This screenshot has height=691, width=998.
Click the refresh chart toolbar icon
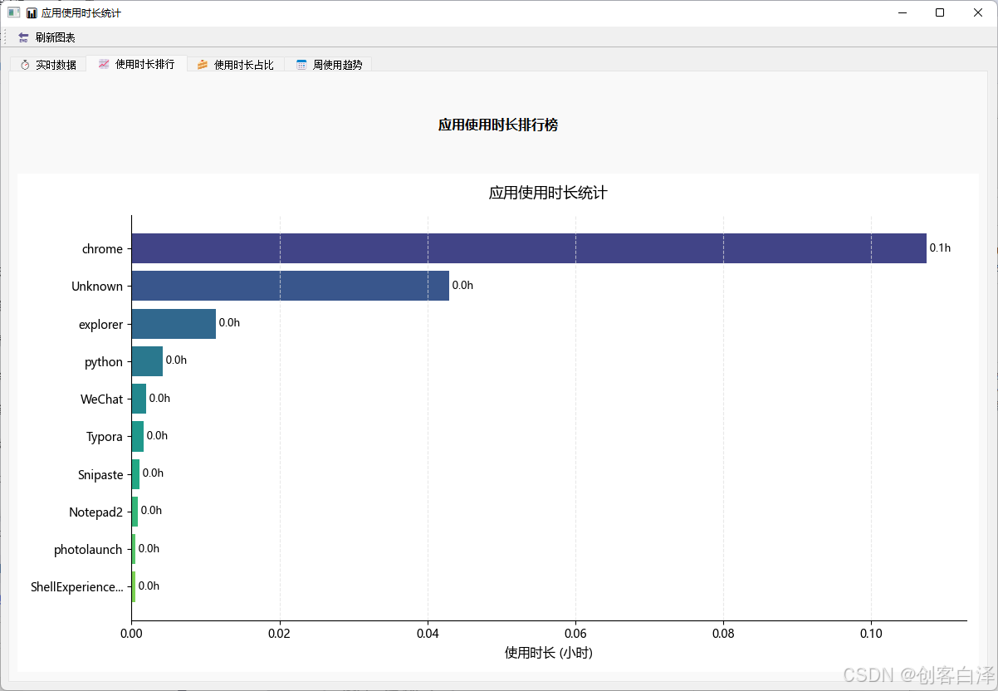click(23, 37)
